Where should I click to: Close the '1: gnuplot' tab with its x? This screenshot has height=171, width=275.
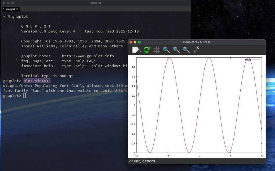coord(18,9)
